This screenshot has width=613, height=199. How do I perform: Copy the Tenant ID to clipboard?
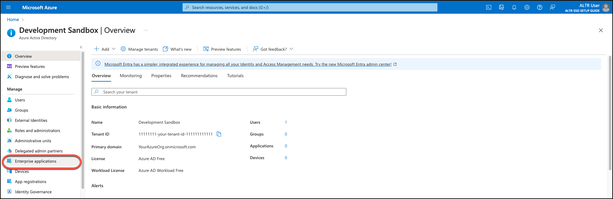219,134
